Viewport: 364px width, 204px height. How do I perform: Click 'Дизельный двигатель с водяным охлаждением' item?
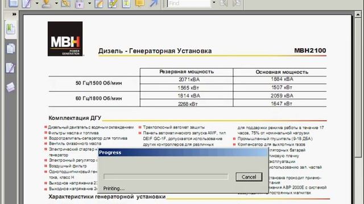[x=91, y=127]
